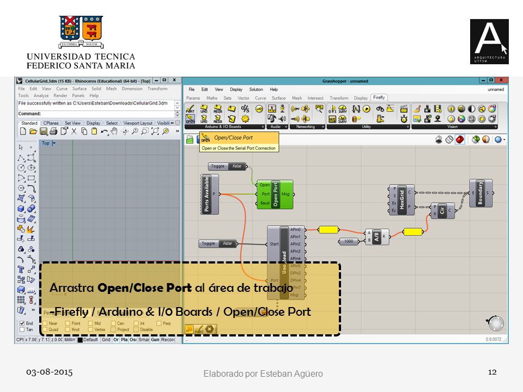Expand the sidebar overflow chevron in Rhino's left toolbar

33,310
